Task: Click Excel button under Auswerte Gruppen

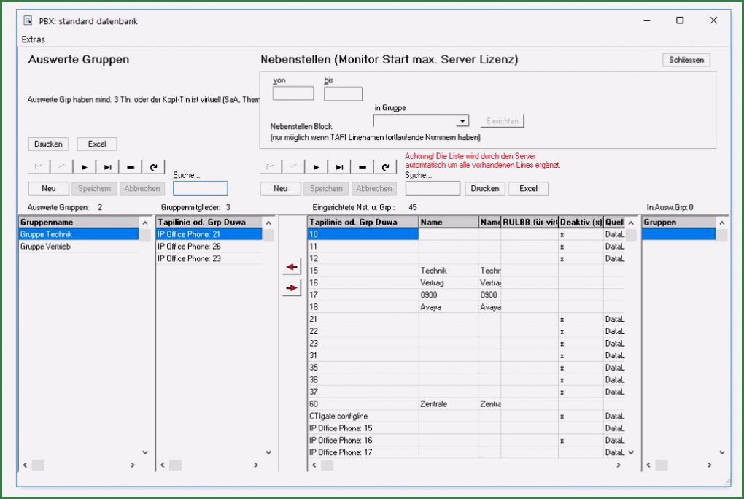Action: coord(97,144)
